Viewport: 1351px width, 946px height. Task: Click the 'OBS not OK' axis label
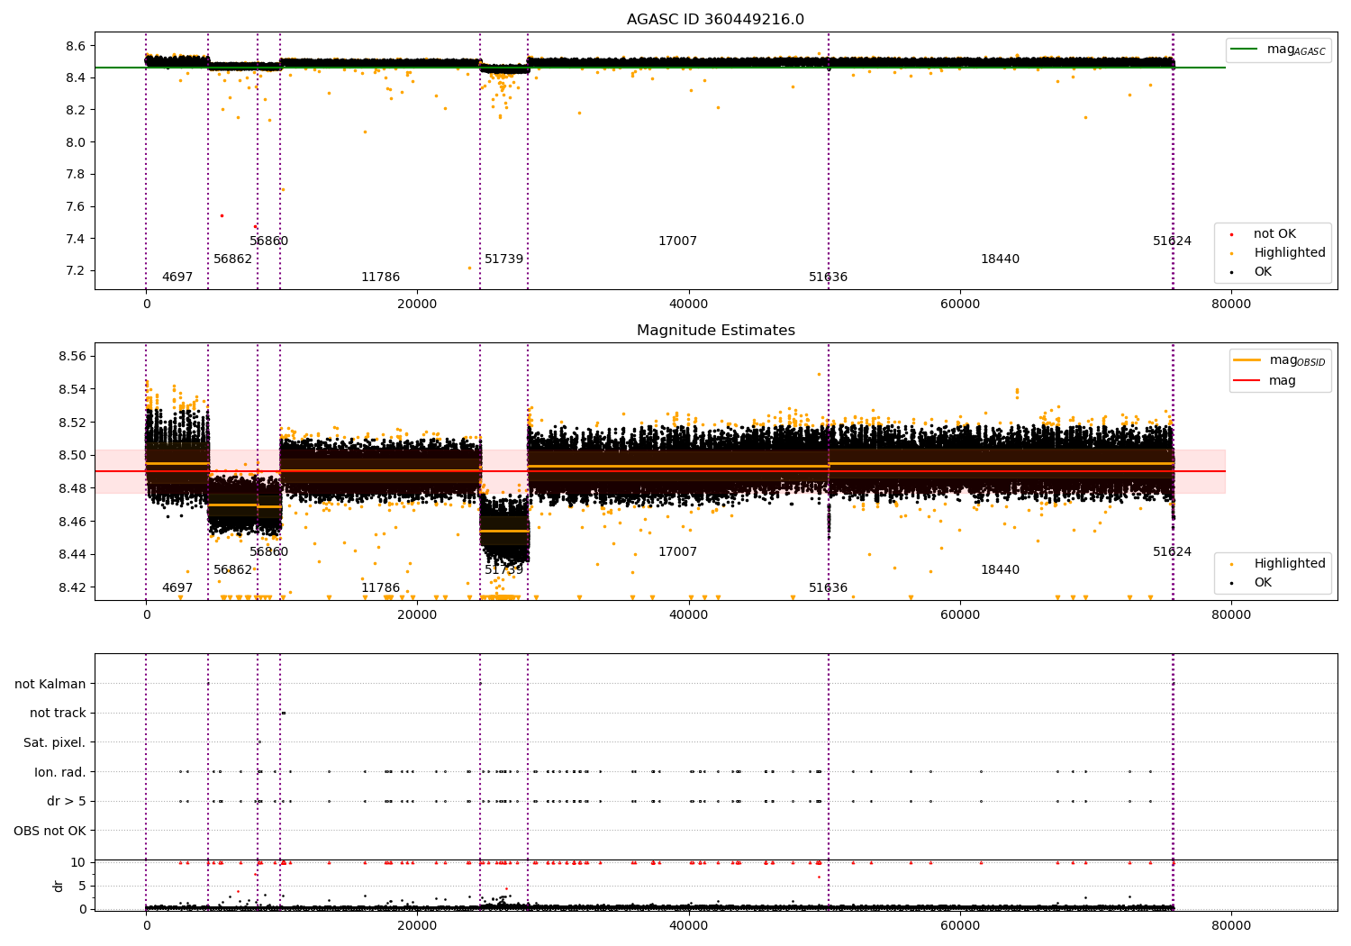(x=50, y=831)
